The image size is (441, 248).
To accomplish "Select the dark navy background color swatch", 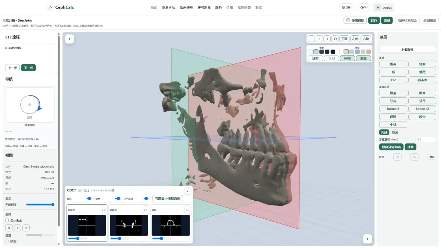I will click(327, 52).
